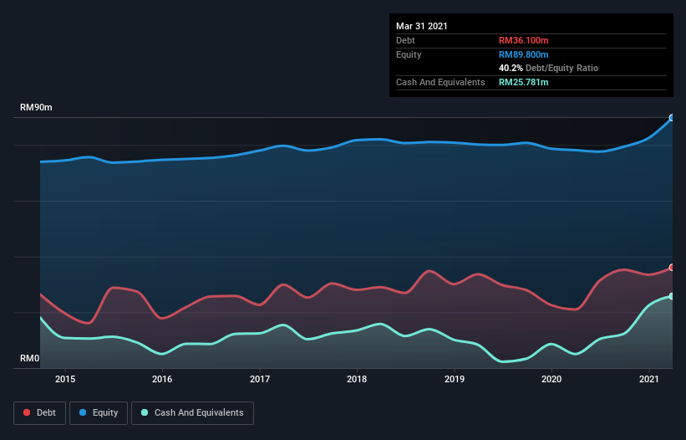This screenshot has height=440, width=686.
Task: Click the RM25.781m cash value
Action: click(x=524, y=82)
